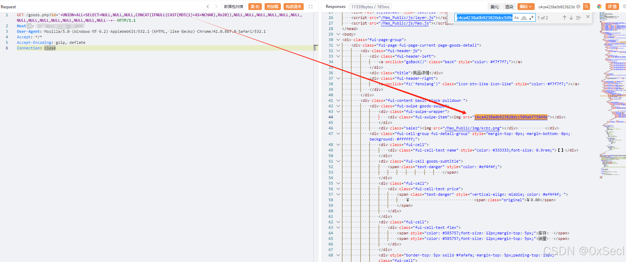Go to next request with right arrow

[216, 7]
